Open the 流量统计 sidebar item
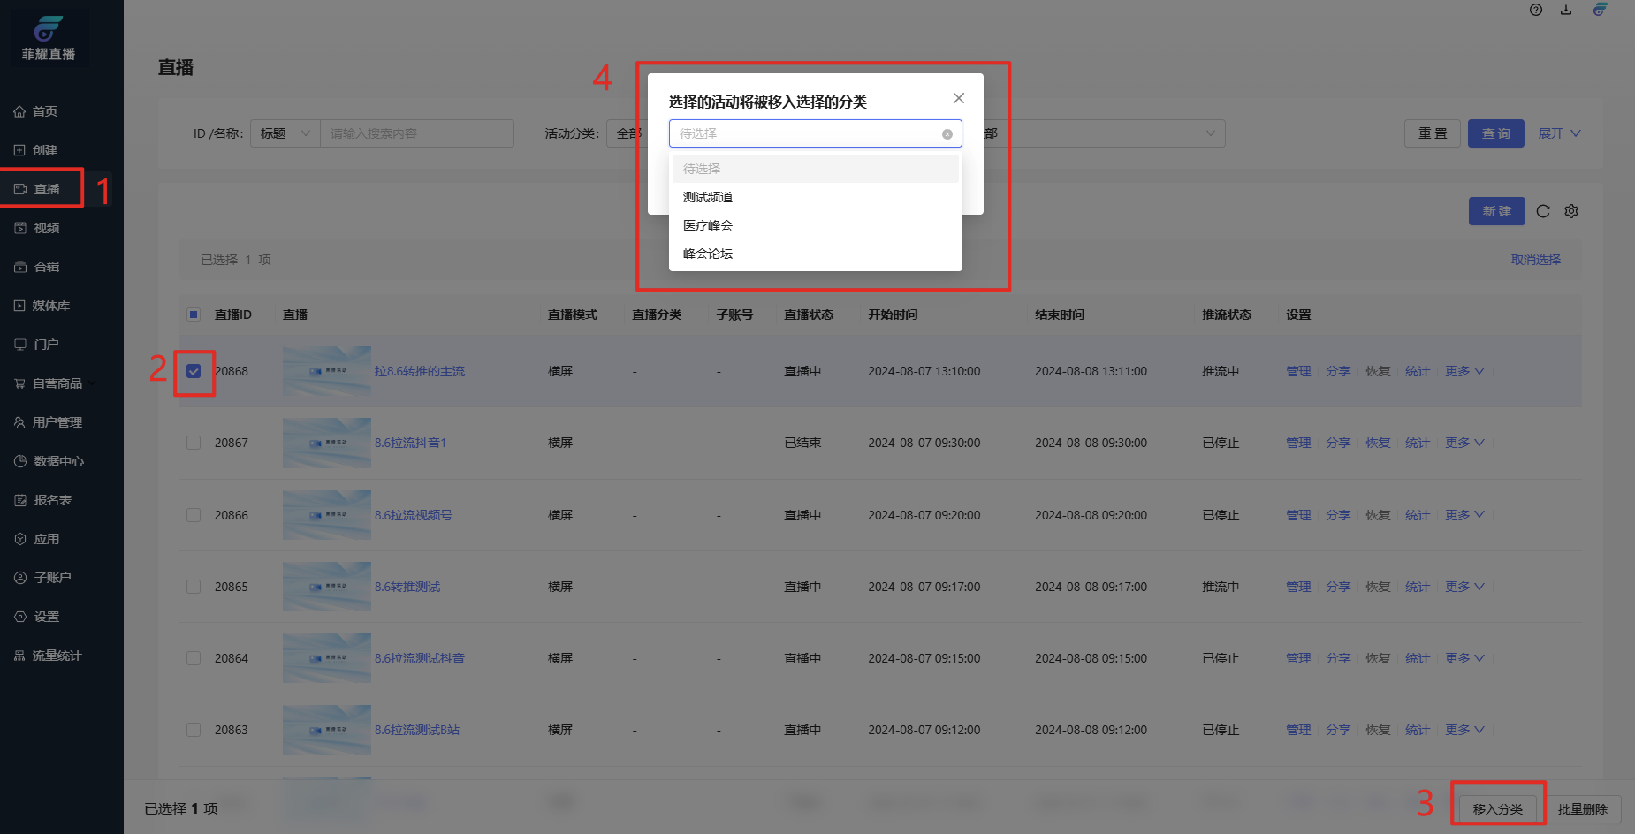The height and width of the screenshot is (834, 1635). [48, 656]
